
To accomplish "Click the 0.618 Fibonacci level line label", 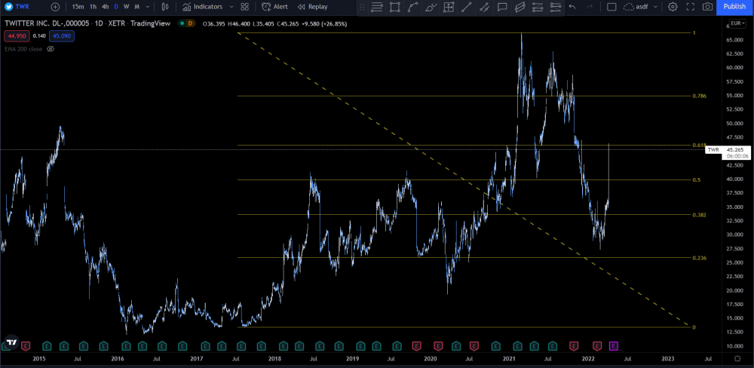I will click(699, 146).
